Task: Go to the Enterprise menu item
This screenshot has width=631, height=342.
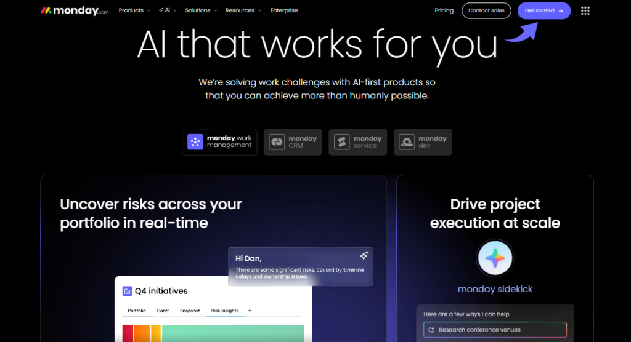Action: [284, 10]
